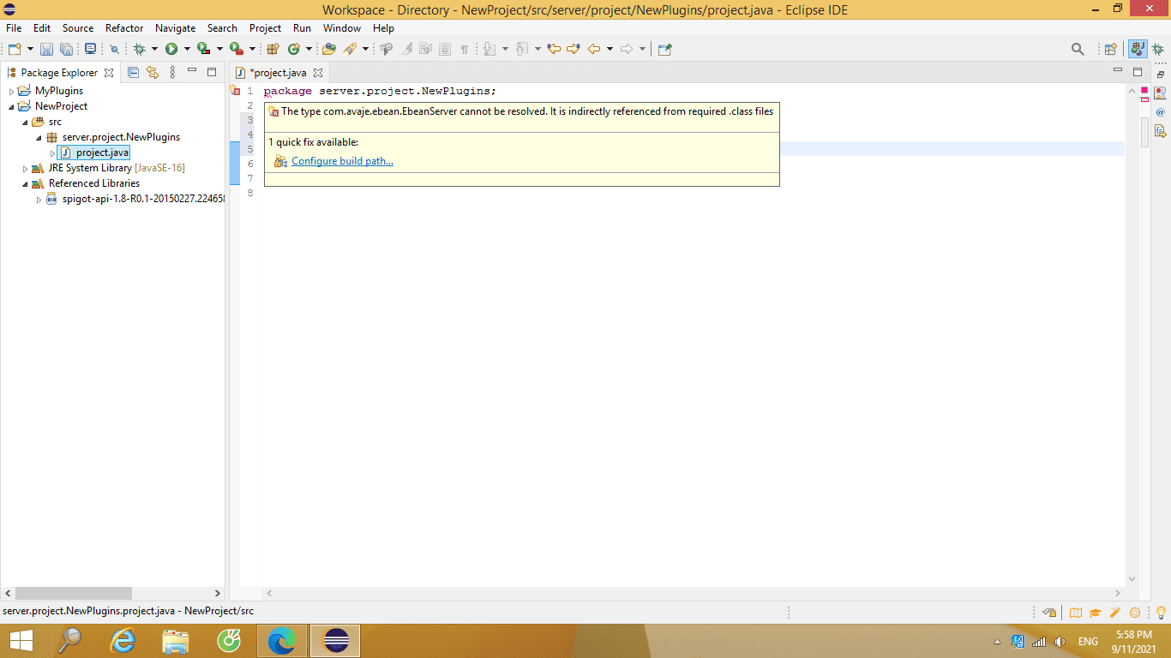Click the New file wizard icon

[15, 49]
